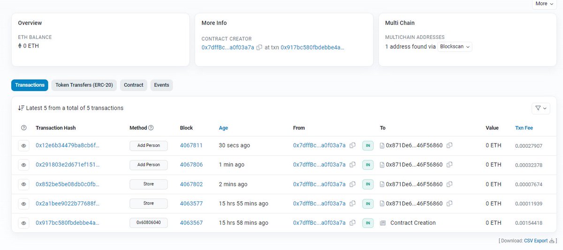The width and height of the screenshot is (563, 250).
Task: Copy From address in block 4067802 row
Action: [353, 184]
